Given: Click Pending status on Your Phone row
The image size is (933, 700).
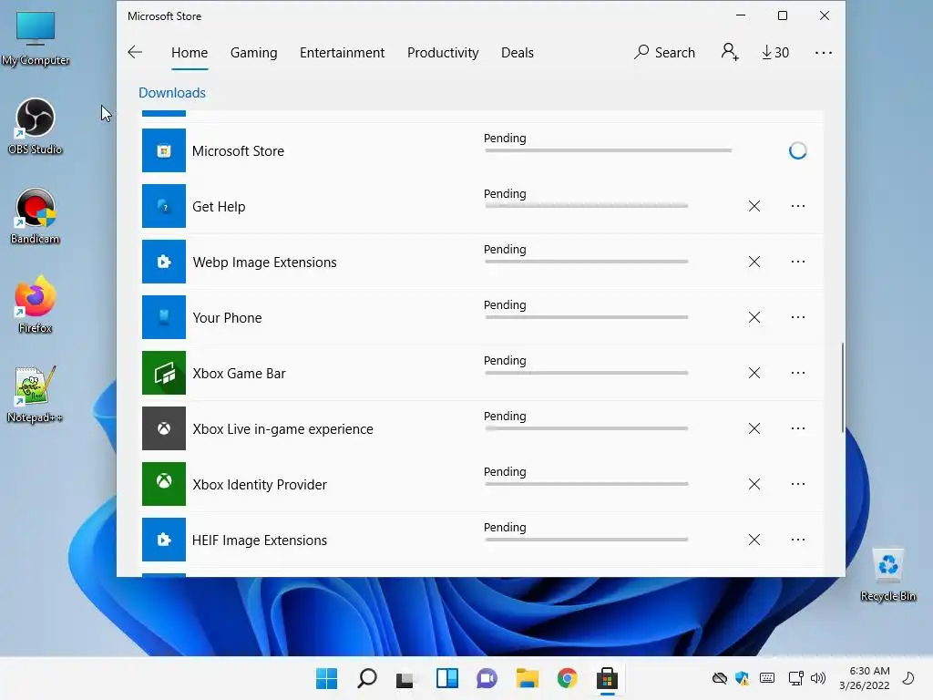Looking at the screenshot, I should [505, 304].
